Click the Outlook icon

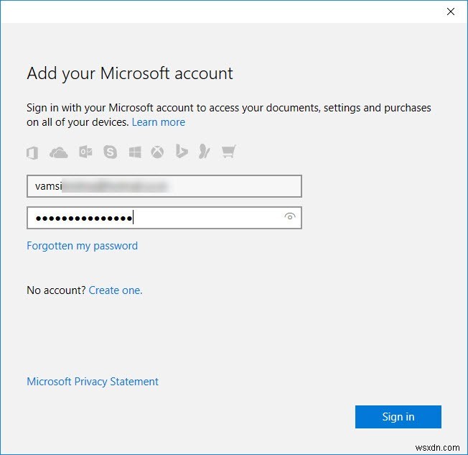click(x=85, y=152)
